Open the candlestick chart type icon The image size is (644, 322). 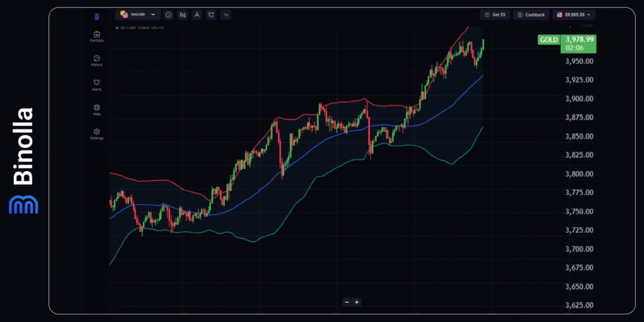[x=182, y=14]
